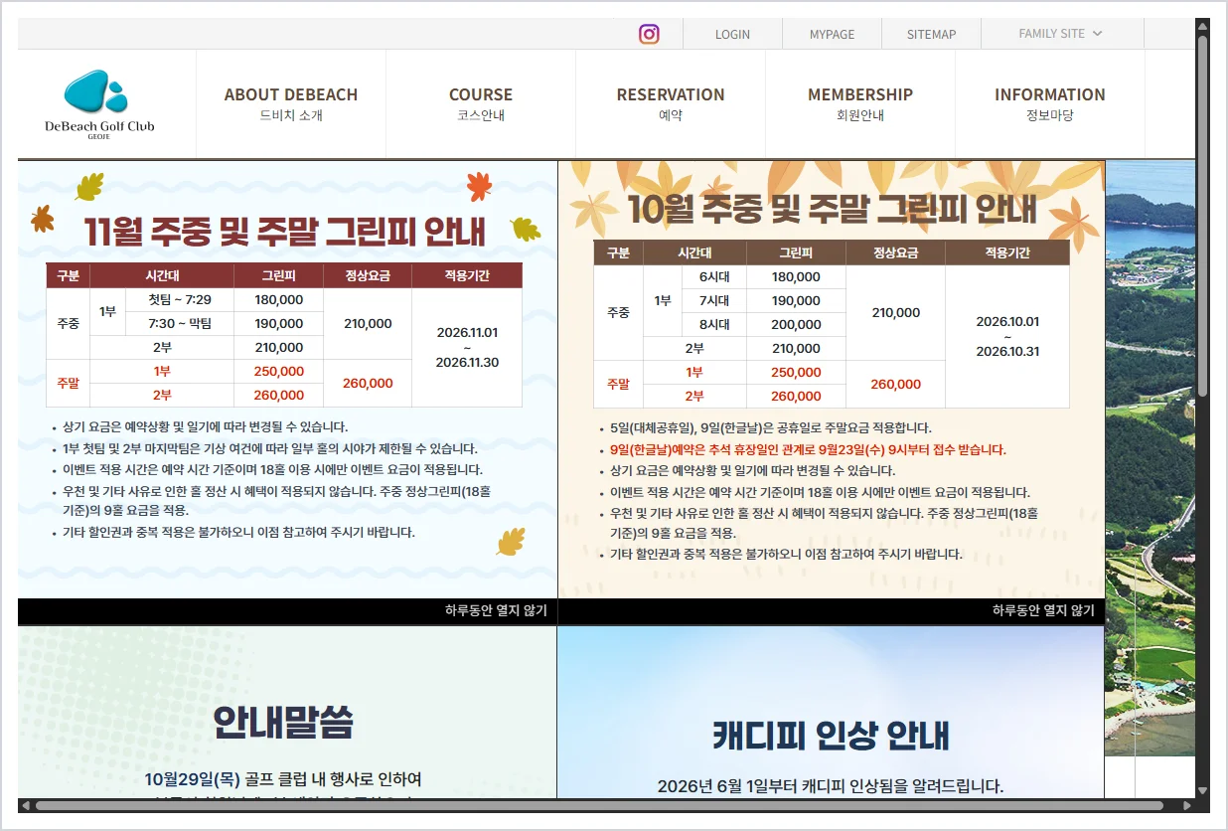Click the horizontal scrollbar thumb
The width and height of the screenshot is (1228, 831).
[598, 805]
